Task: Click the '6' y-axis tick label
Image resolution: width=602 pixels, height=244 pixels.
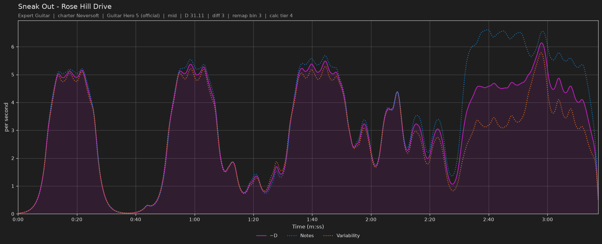Action: pyautogui.click(x=13, y=47)
